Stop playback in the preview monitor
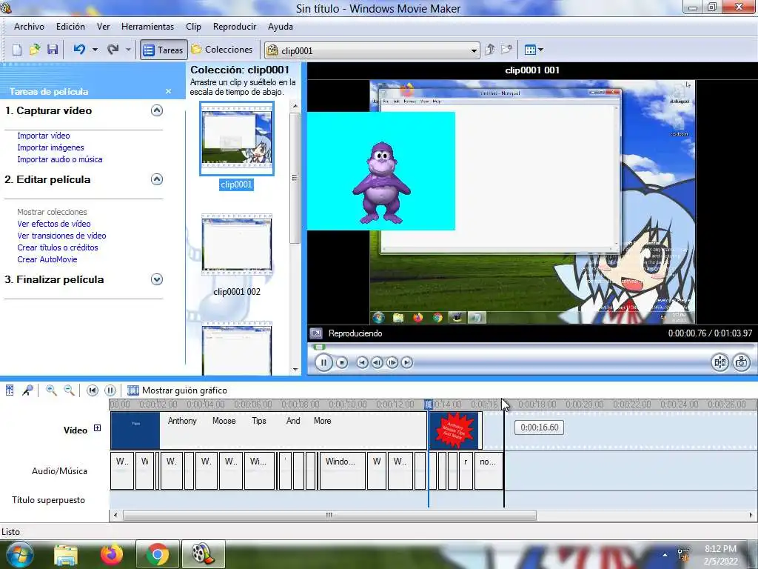This screenshot has height=569, width=758. tap(342, 362)
